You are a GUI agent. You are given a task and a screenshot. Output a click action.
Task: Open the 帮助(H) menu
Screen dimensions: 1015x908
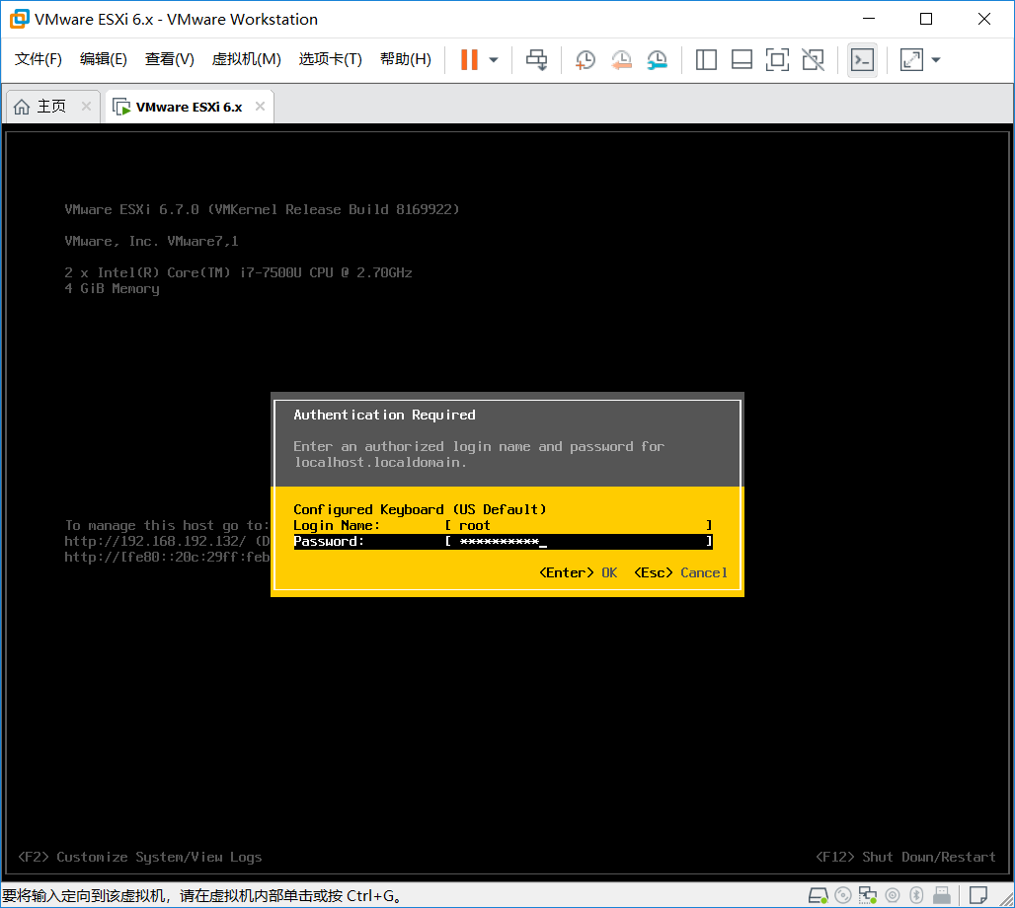point(405,59)
